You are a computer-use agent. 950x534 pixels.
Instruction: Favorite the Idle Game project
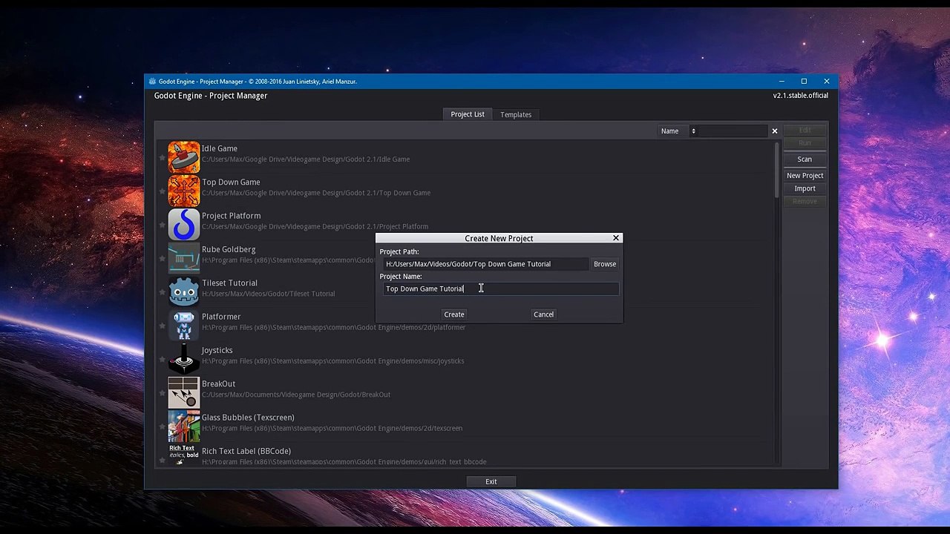coord(162,157)
